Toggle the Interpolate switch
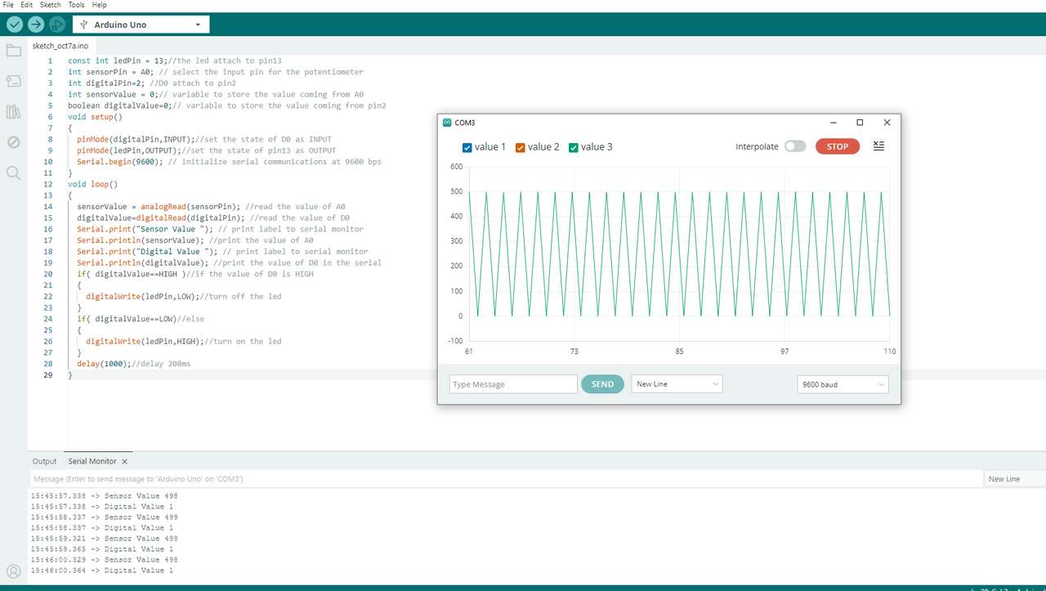1046x591 pixels. coord(795,146)
